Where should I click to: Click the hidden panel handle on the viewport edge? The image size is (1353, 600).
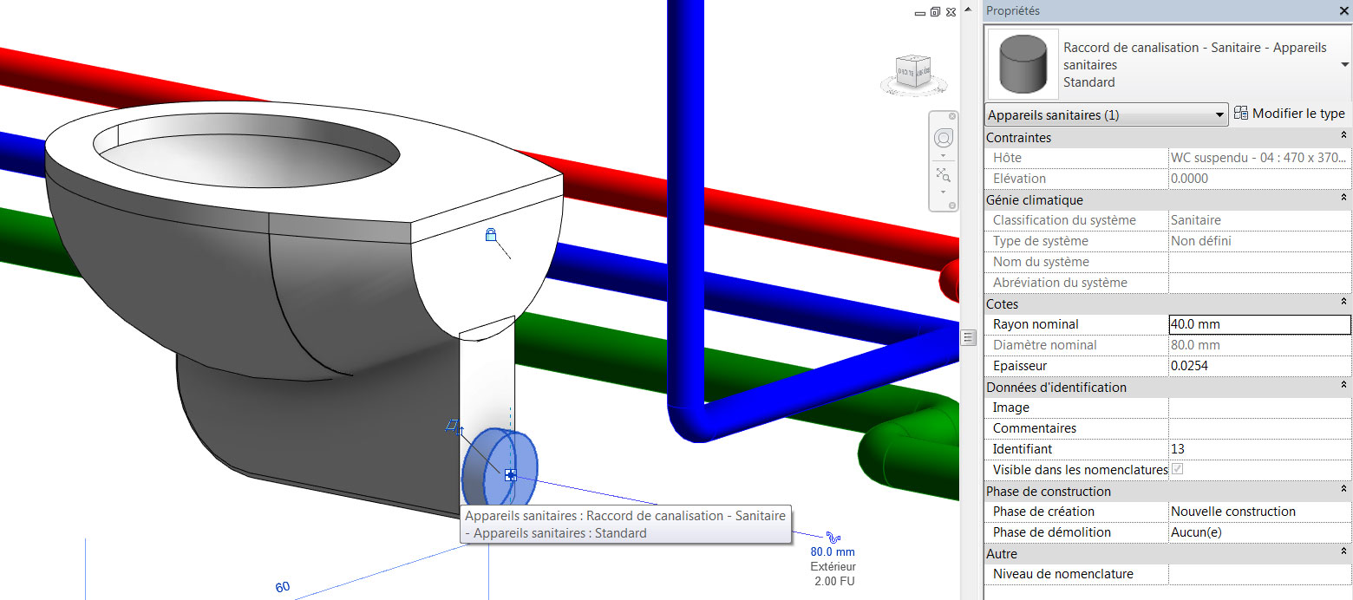(x=968, y=337)
